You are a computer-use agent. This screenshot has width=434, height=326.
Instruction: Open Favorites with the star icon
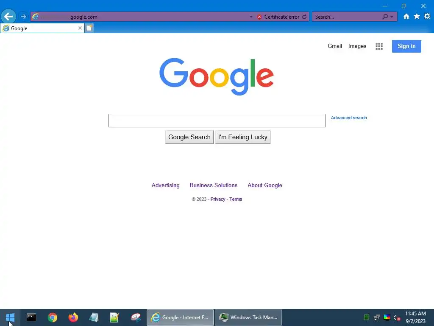click(417, 17)
